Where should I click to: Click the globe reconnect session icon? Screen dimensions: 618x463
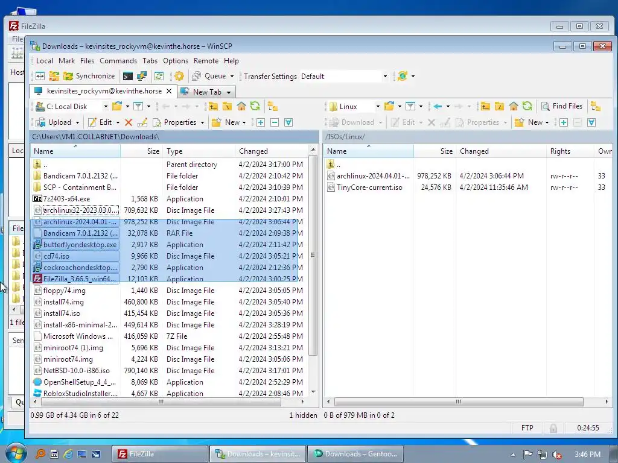click(403, 76)
